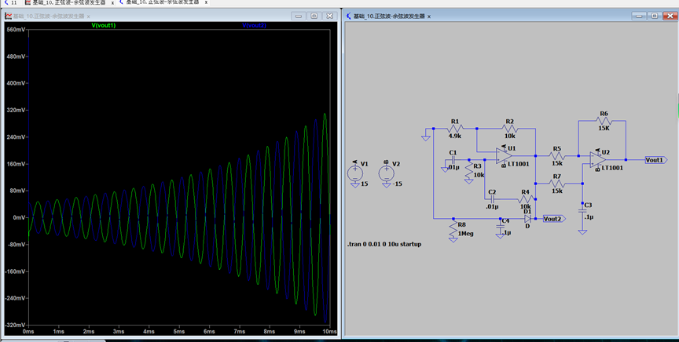Select the R1 resistor symbol
Image resolution: width=679 pixels, height=342 pixels.
point(455,128)
